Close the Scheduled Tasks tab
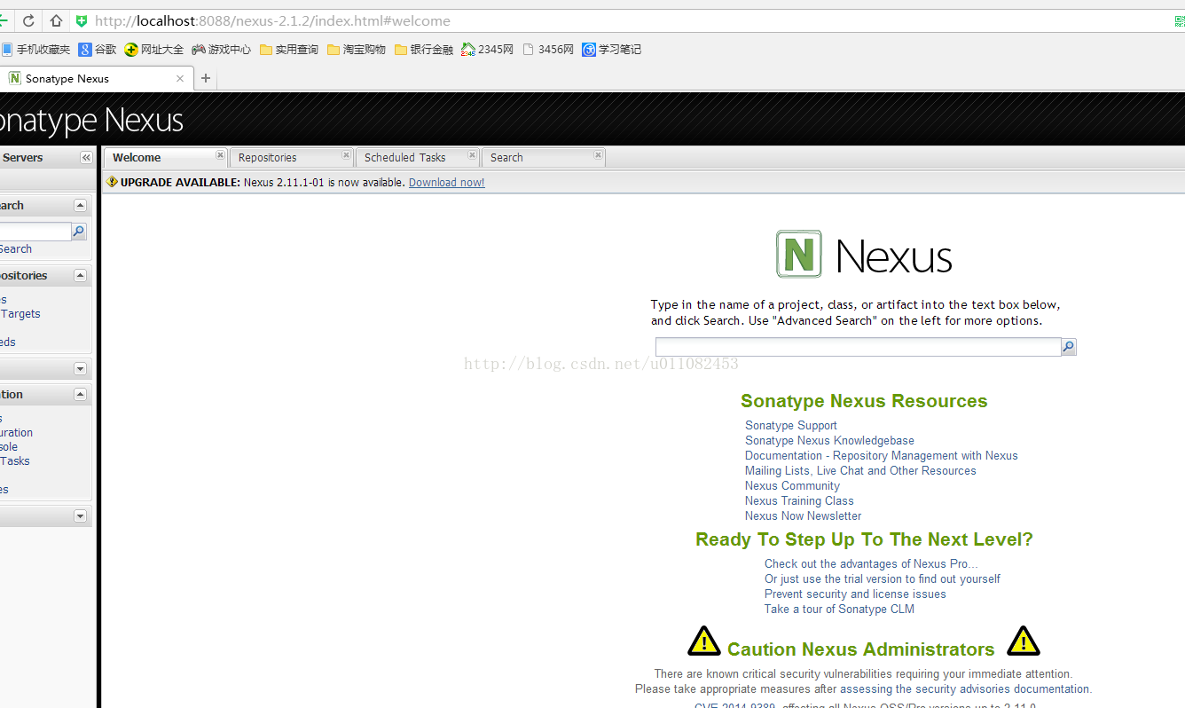This screenshot has width=1185, height=708. coord(472,155)
